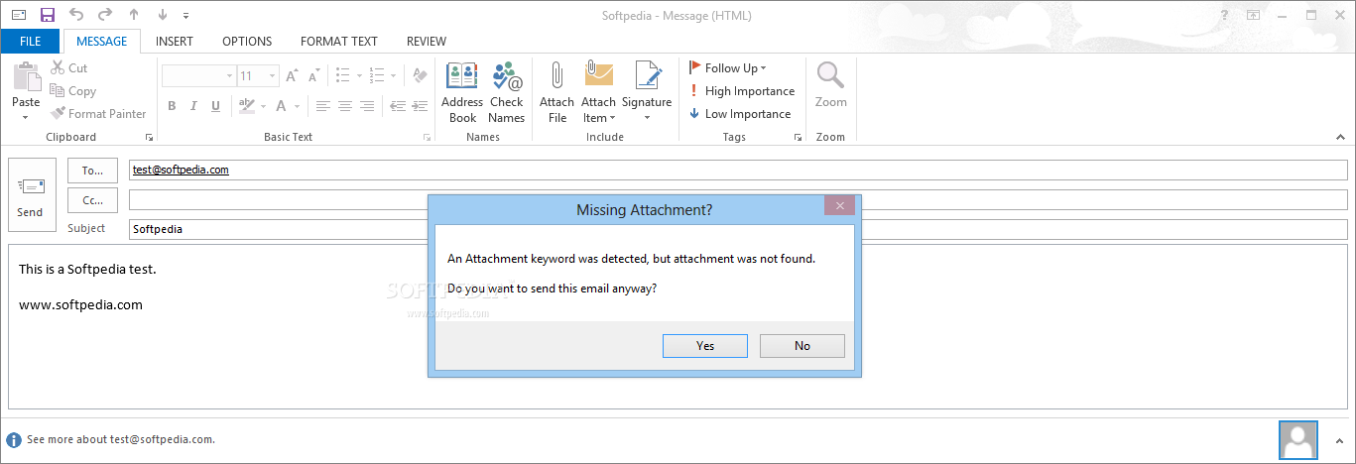1356x464 pixels.
Task: Decrease the indent
Action: [397, 106]
